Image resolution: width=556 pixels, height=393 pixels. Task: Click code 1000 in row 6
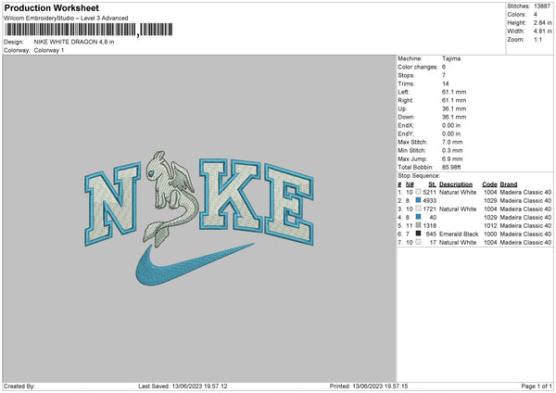tap(490, 235)
